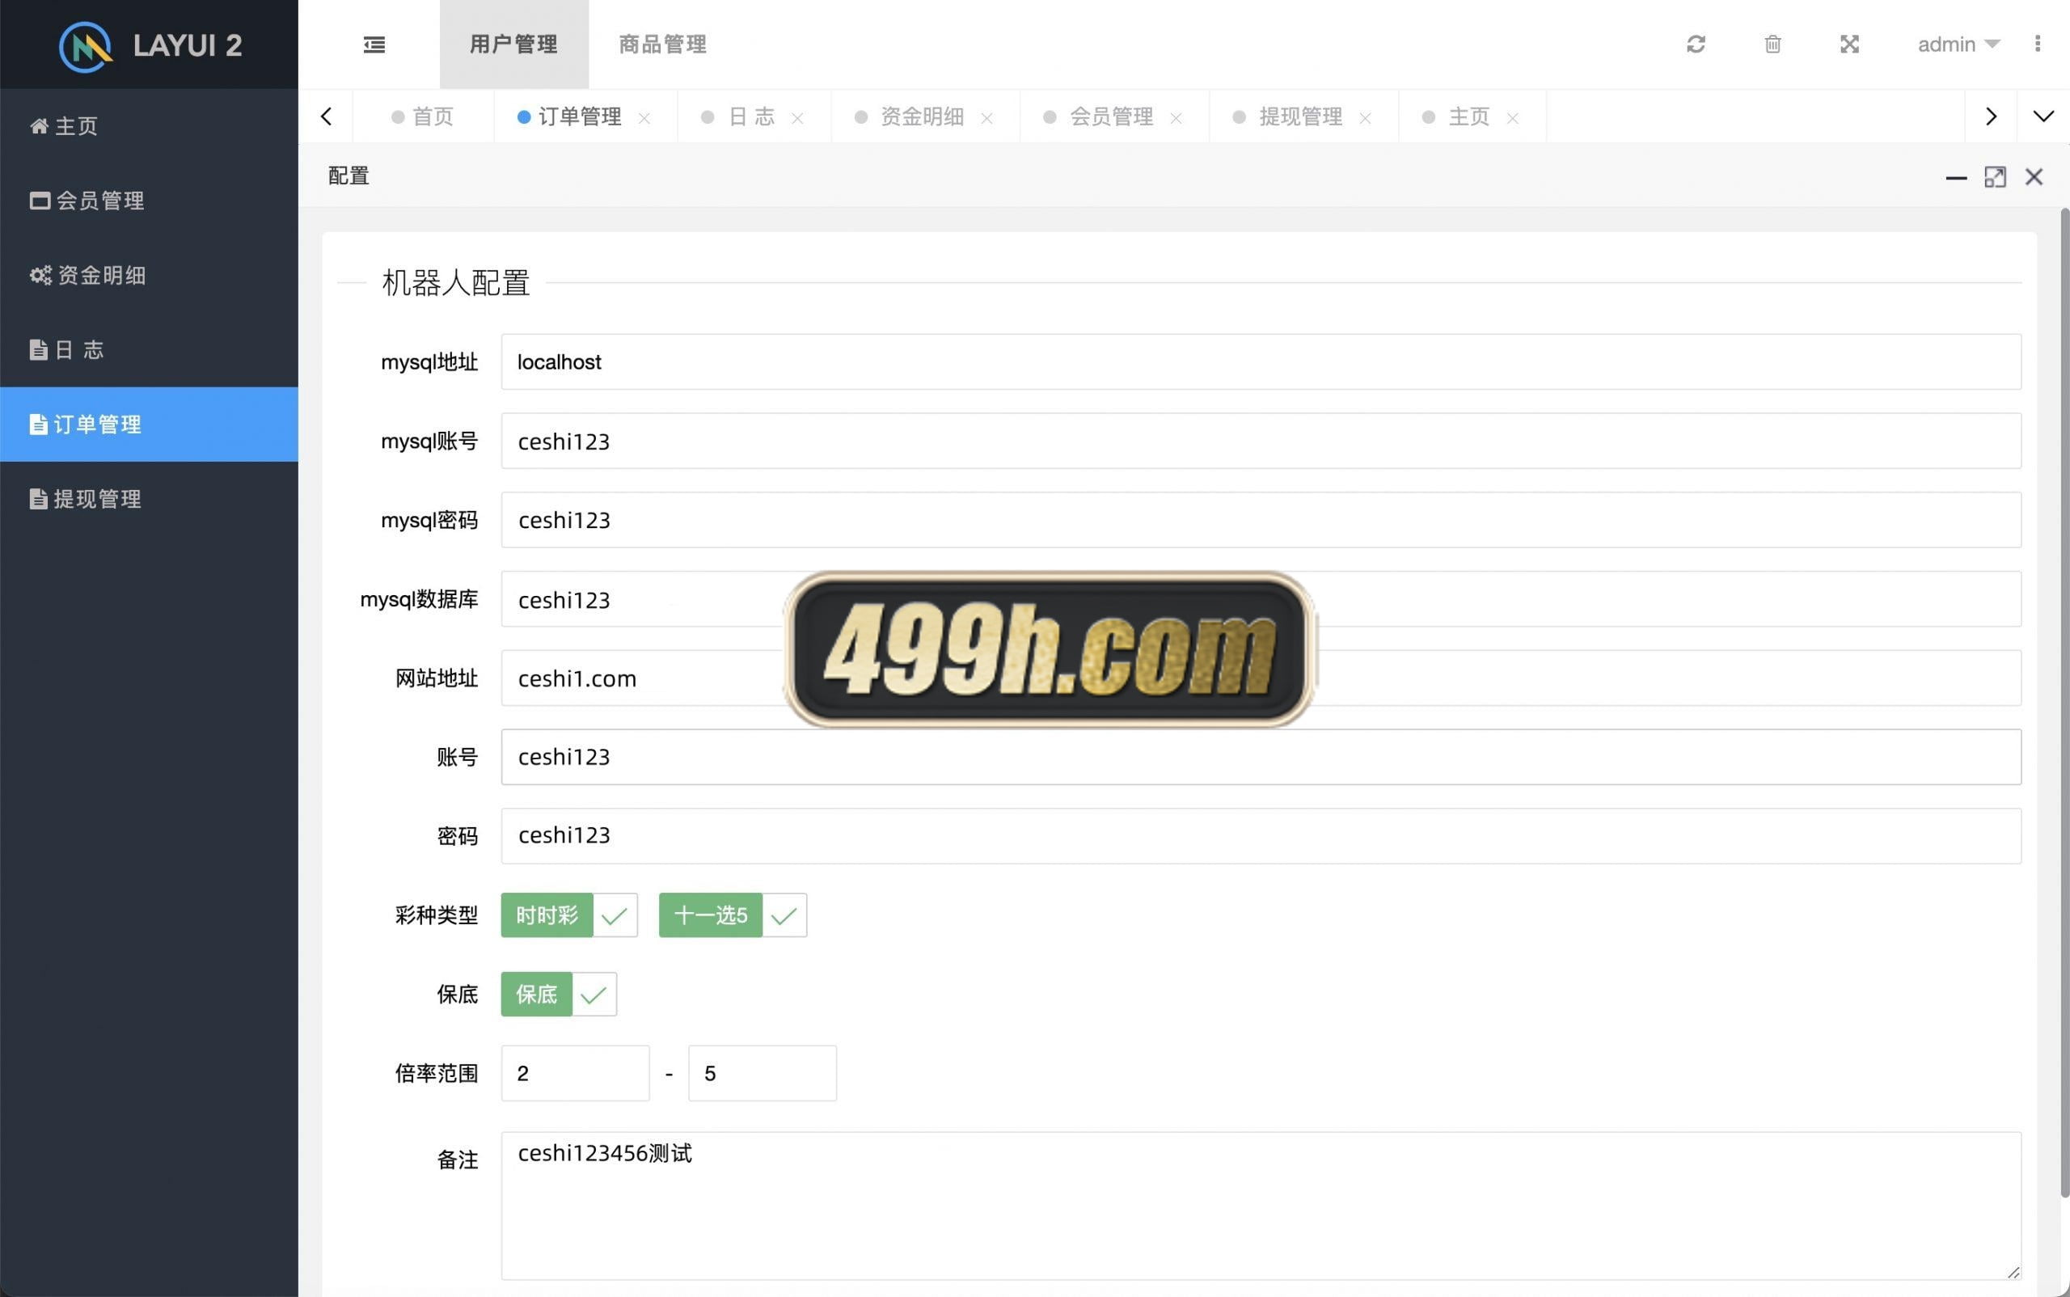
Task: Click the 倍率范围 maximum field showing 5
Action: pyautogui.click(x=762, y=1073)
